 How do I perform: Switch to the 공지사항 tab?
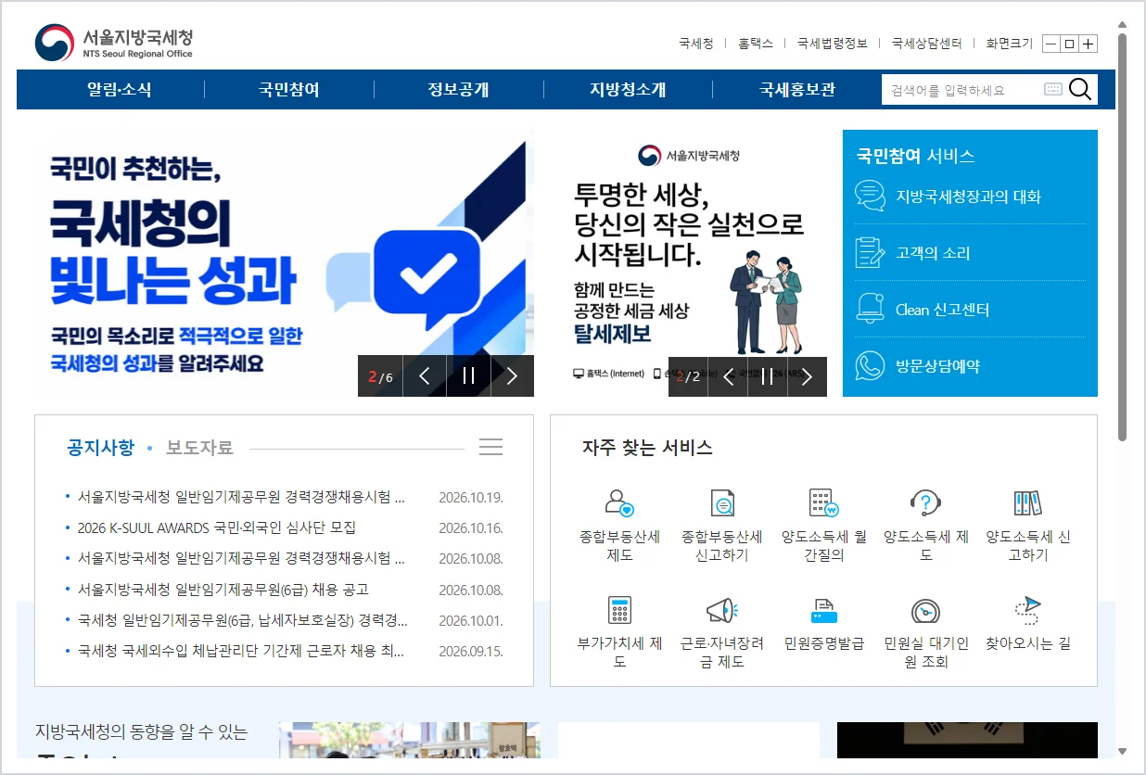[x=100, y=448]
